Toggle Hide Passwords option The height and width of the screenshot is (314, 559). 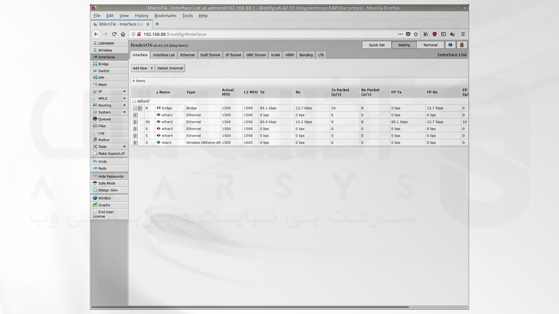coord(109,176)
